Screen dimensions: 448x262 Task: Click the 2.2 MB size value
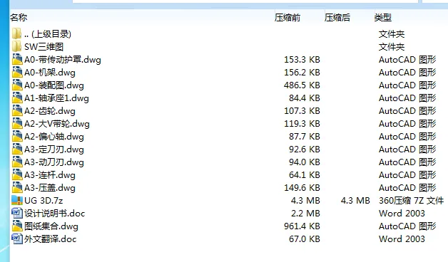click(305, 214)
